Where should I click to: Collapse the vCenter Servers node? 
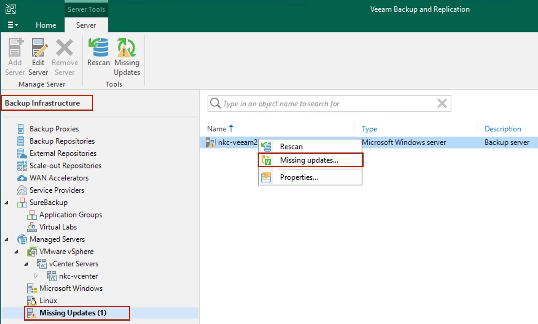[x=26, y=264]
